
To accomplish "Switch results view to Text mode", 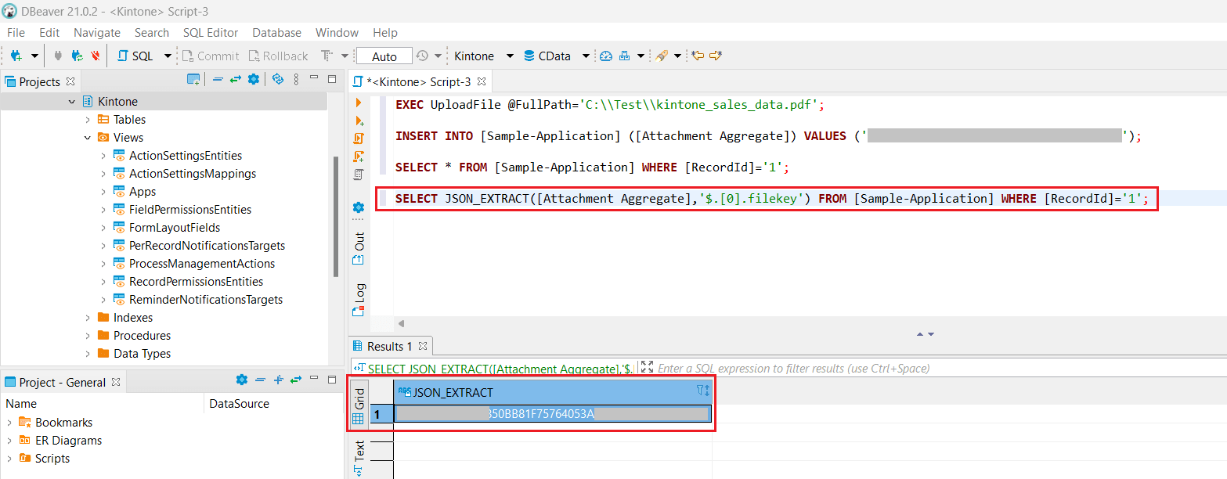I will pyautogui.click(x=359, y=451).
